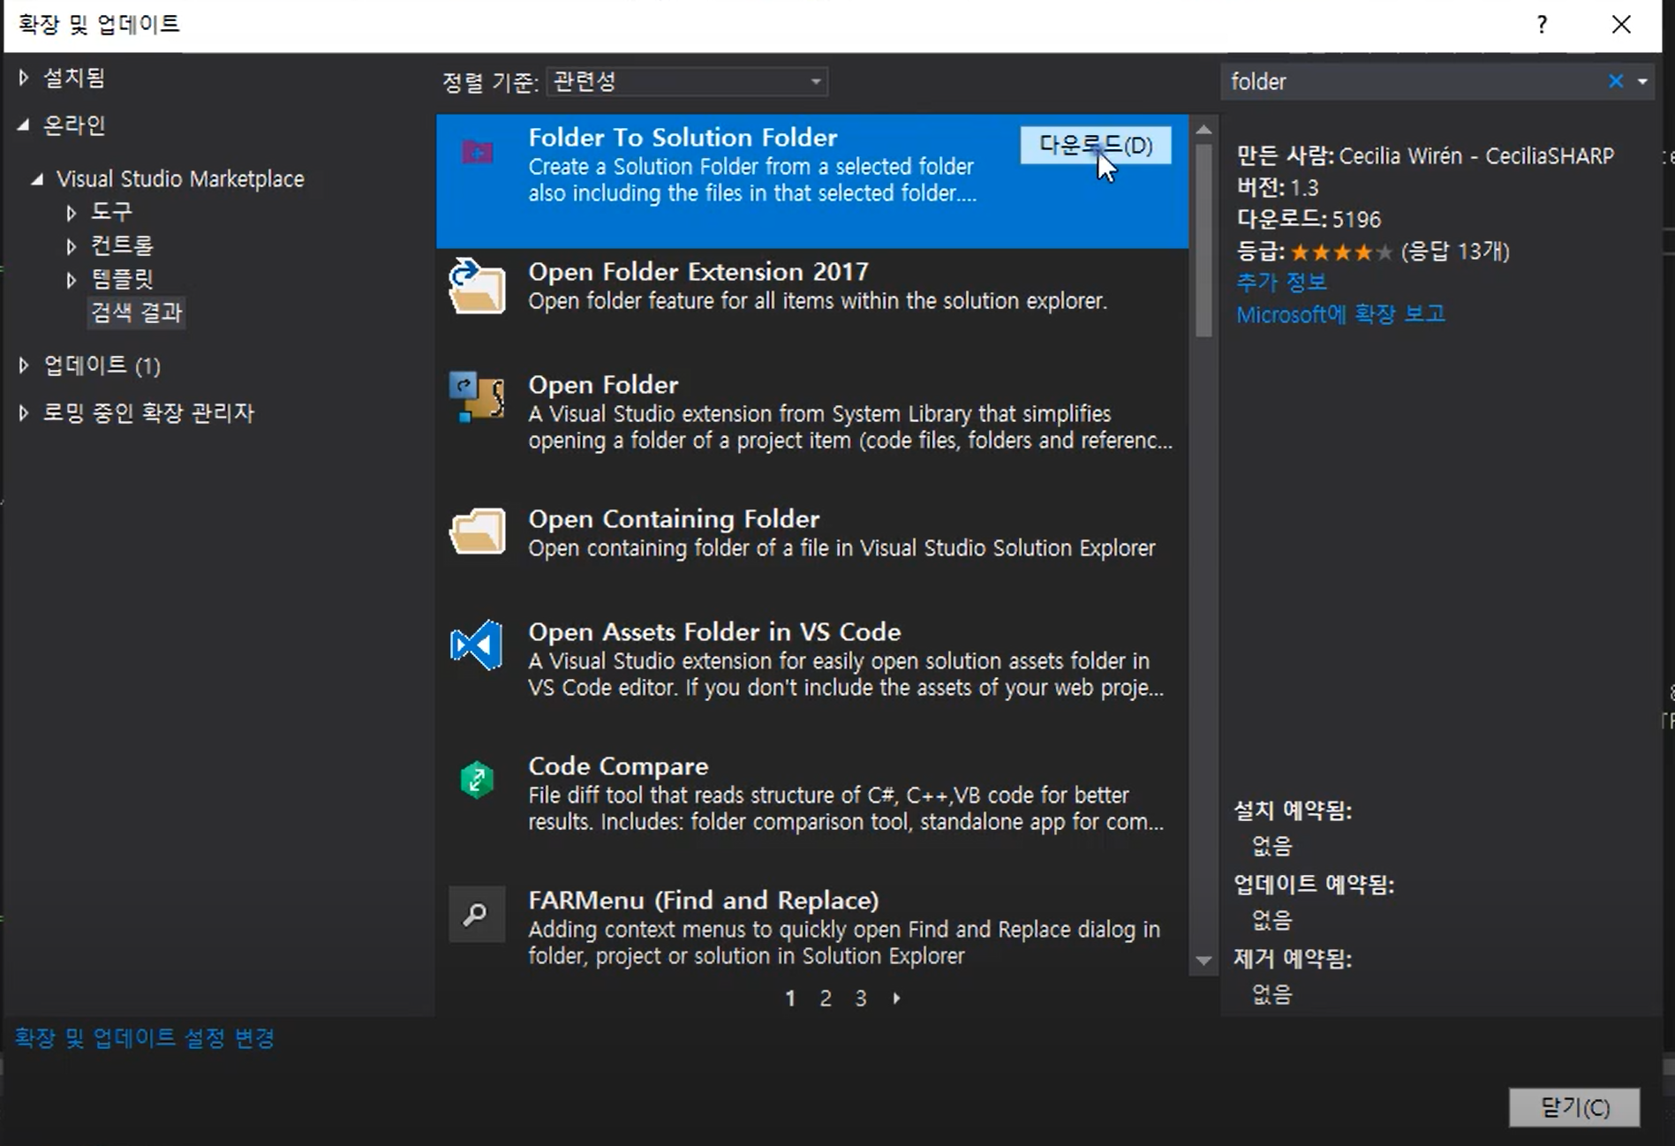The height and width of the screenshot is (1146, 1675).
Task: Clear the folder search with the X icon
Action: click(1616, 81)
